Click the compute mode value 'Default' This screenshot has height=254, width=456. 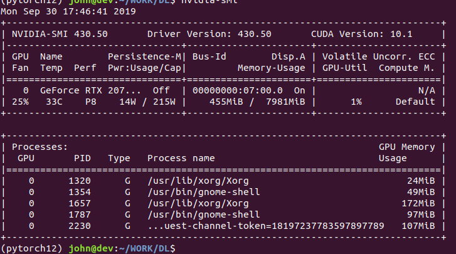415,102
